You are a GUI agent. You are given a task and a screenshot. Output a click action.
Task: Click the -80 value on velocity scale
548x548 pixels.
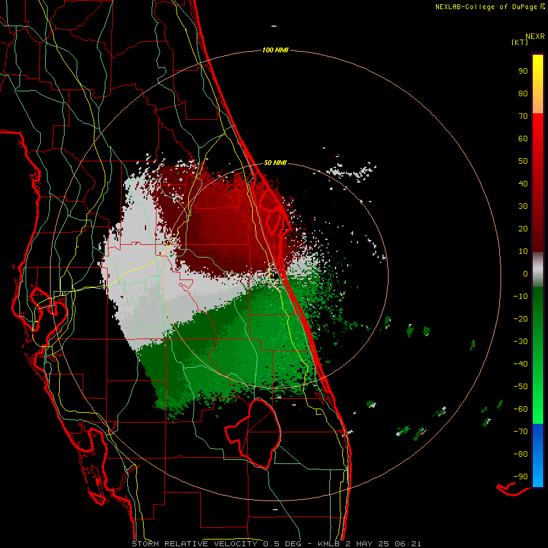(521, 454)
